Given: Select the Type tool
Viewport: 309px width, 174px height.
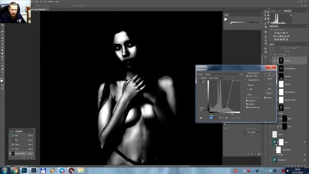Looking at the screenshot, I should (2, 59).
